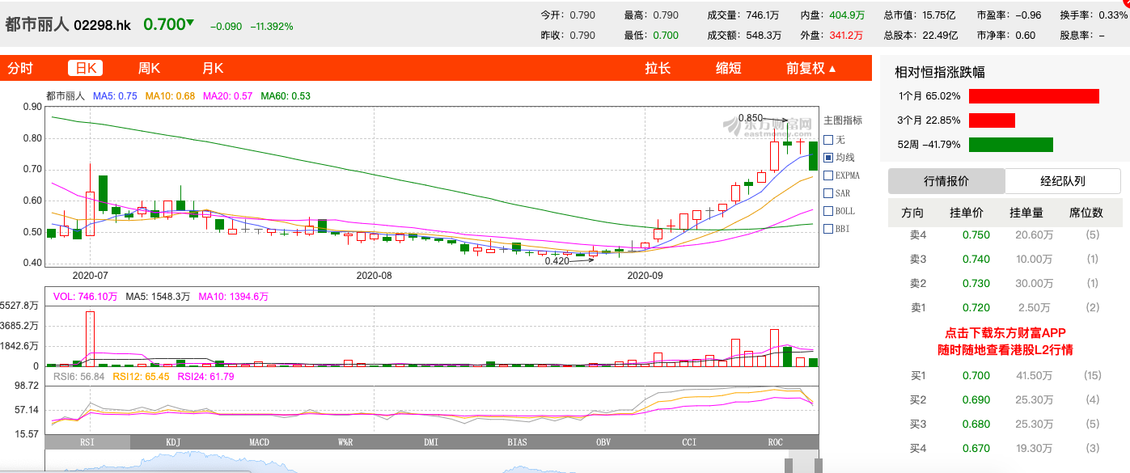Switch to the BIAS indicator tab
The height and width of the screenshot is (473, 1130).
(x=517, y=442)
